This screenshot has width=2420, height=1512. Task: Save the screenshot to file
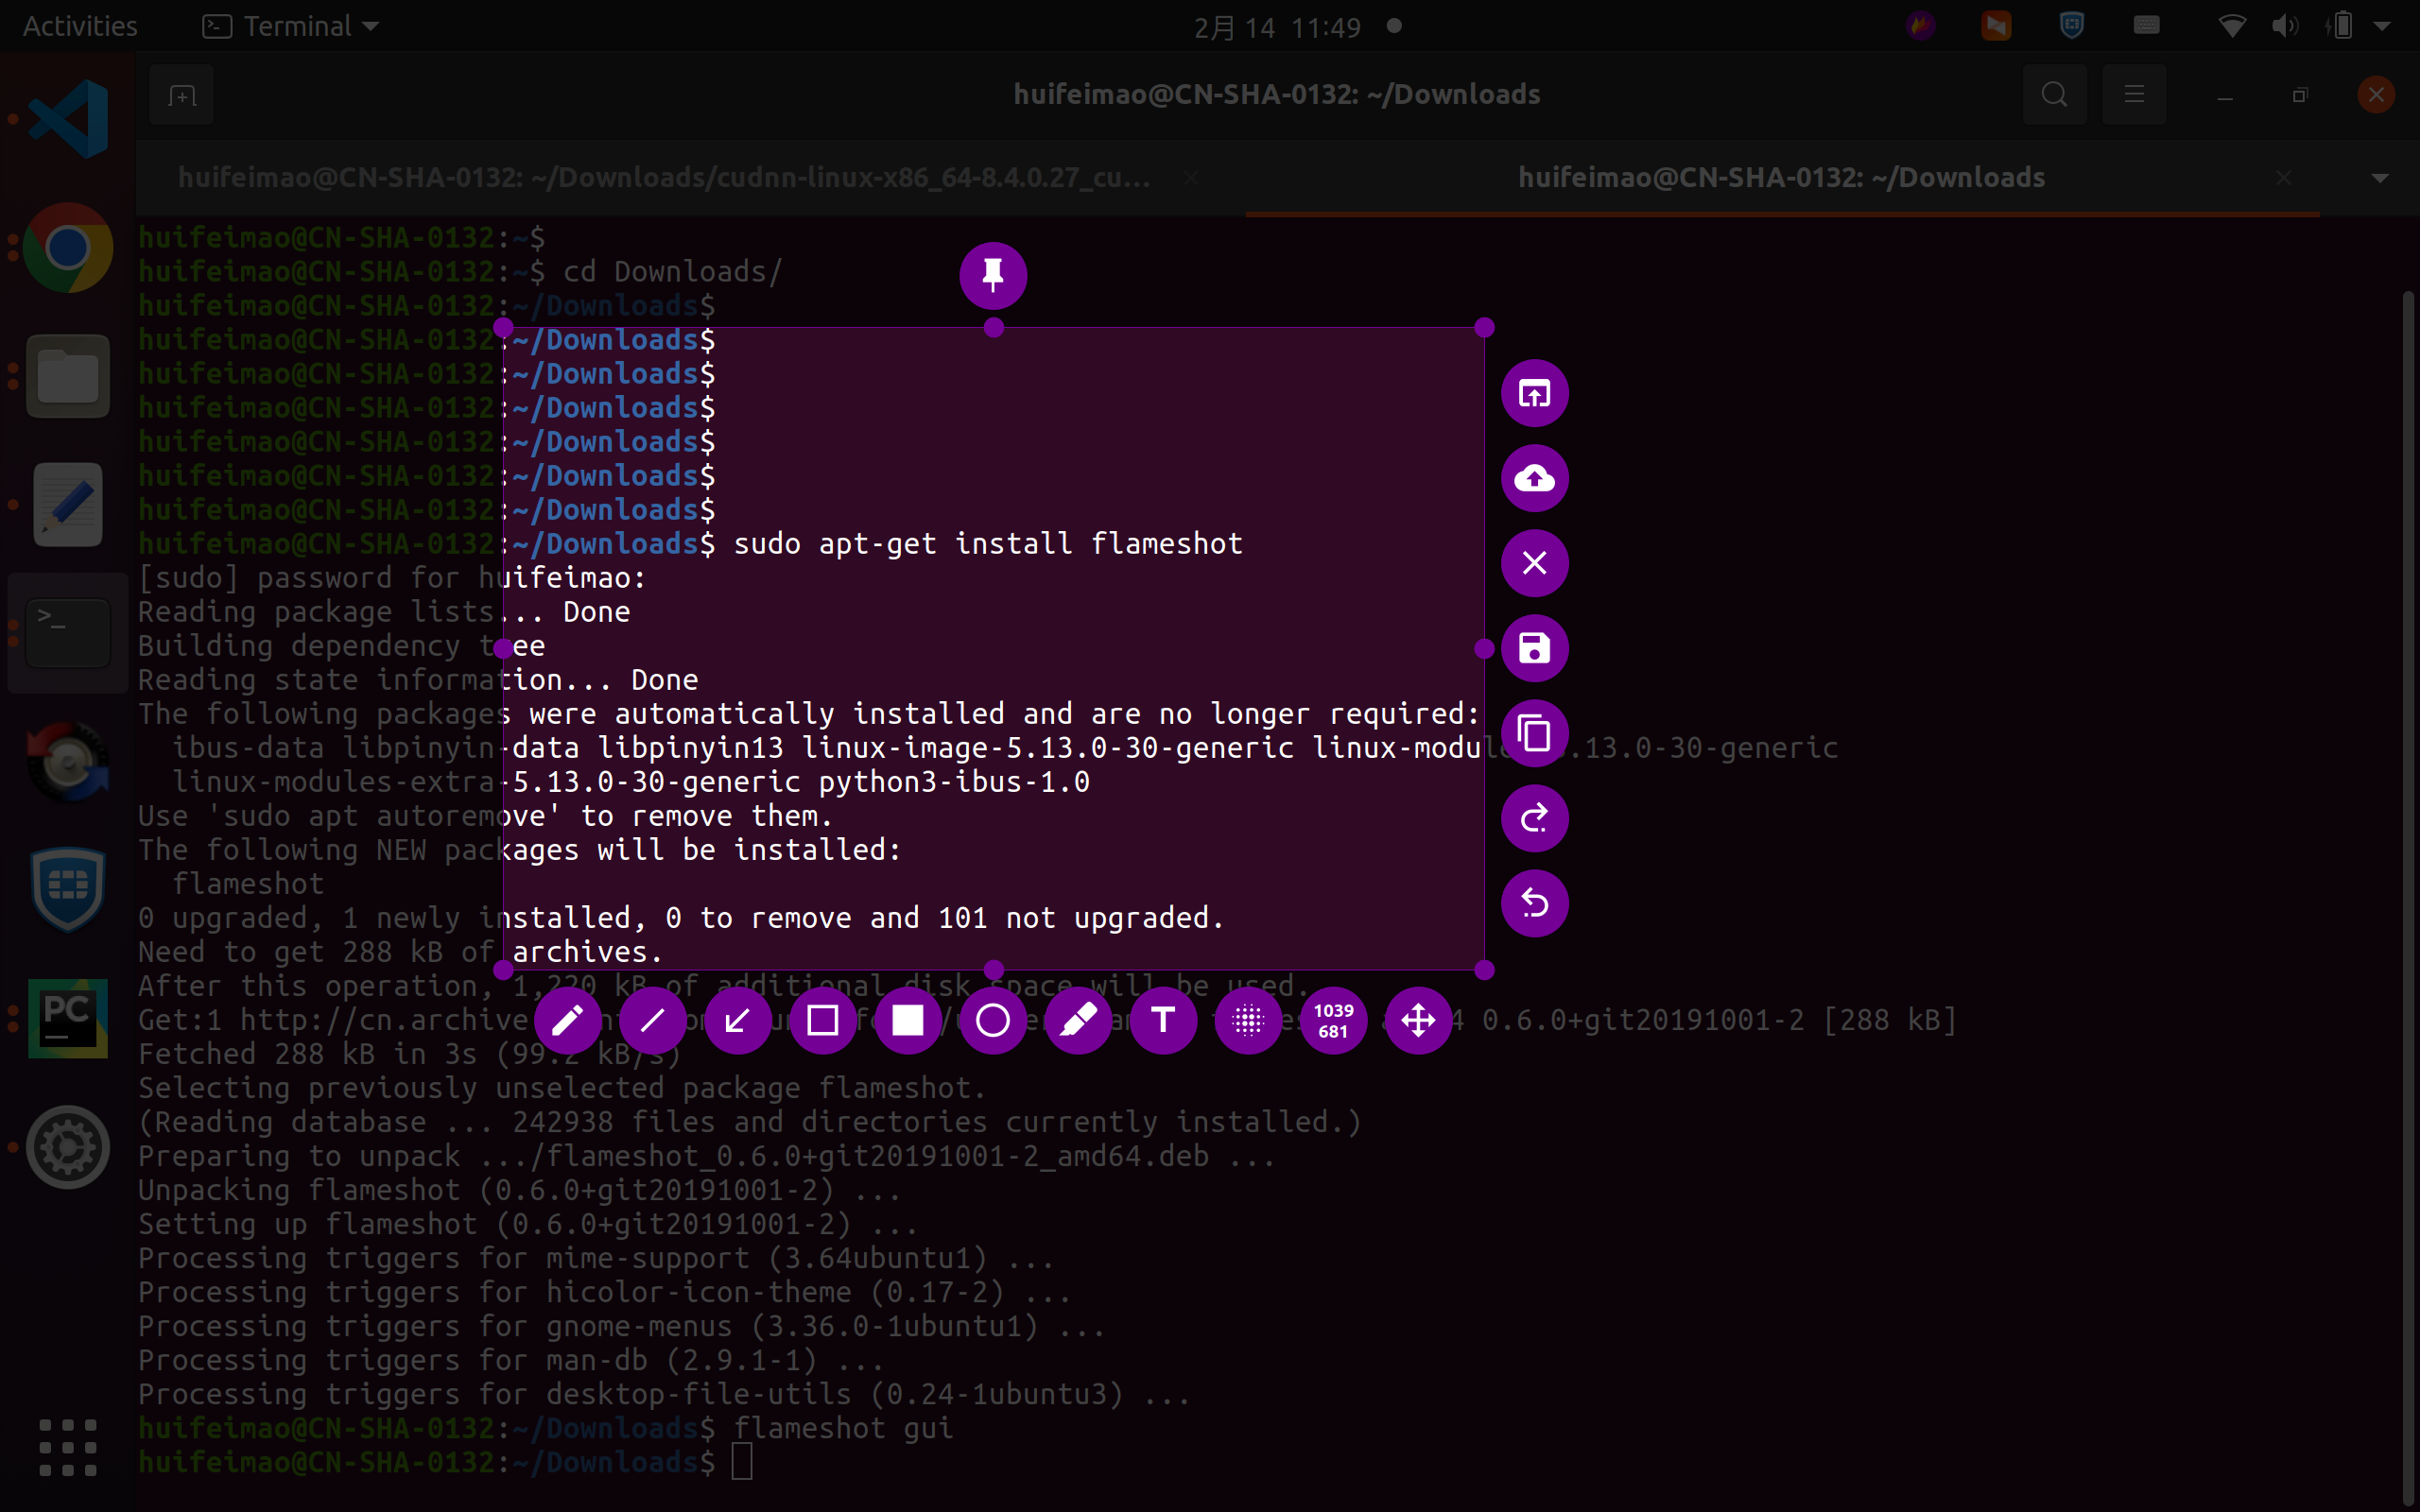tap(1534, 648)
